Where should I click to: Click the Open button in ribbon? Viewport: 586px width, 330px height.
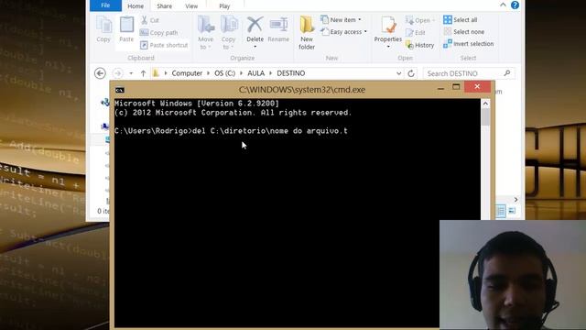click(x=420, y=20)
